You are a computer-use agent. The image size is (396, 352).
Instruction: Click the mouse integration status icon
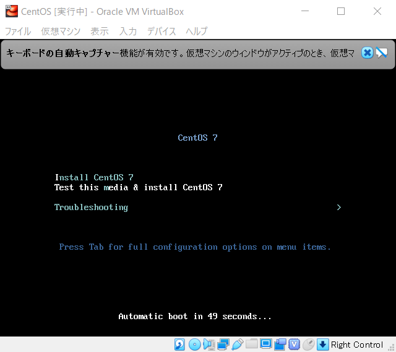tap(309, 345)
